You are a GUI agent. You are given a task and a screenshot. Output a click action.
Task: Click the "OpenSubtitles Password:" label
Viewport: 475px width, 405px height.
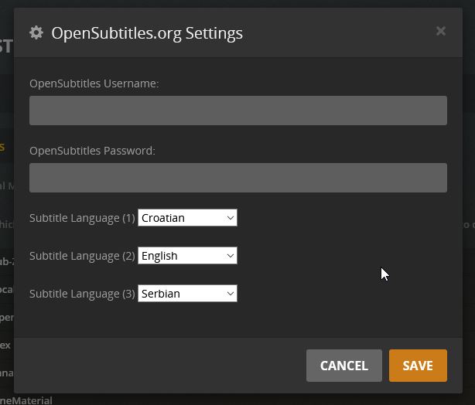tap(92, 151)
